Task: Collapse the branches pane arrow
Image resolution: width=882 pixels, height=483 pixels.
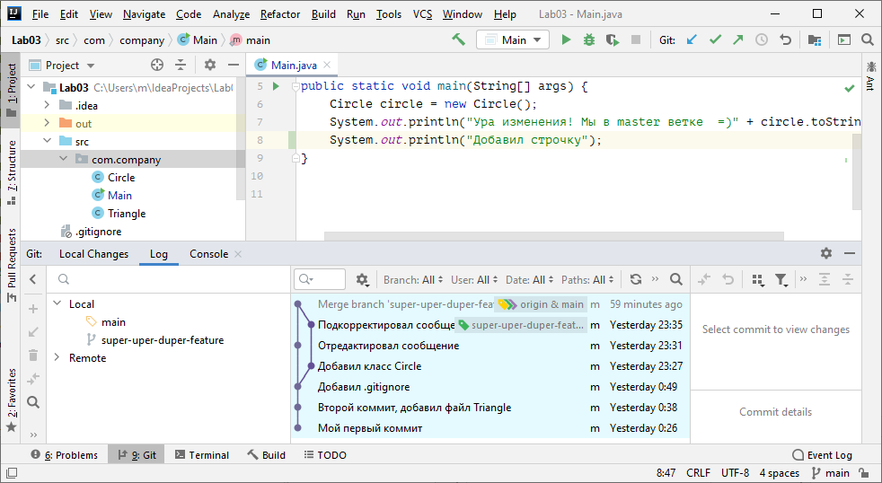Action: click(x=33, y=279)
